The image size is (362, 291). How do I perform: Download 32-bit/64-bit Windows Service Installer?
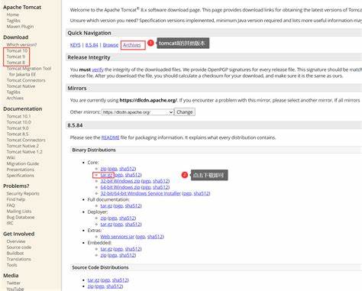141,193
